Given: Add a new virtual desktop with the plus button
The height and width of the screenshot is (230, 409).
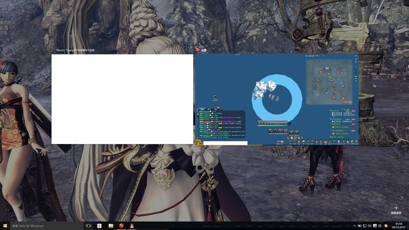Looking at the screenshot, I should (396, 208).
